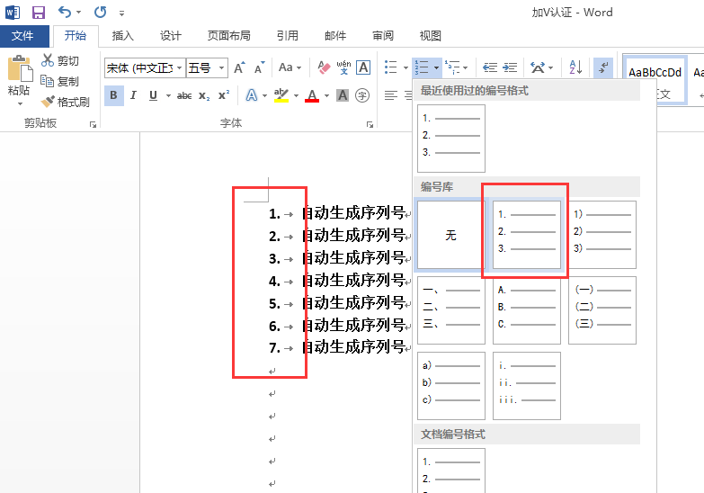Click Grow Font icon
704x493 pixels.
pyautogui.click(x=239, y=67)
